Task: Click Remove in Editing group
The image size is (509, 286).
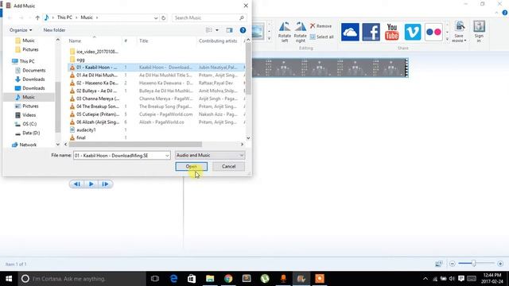Action: pyautogui.click(x=321, y=26)
